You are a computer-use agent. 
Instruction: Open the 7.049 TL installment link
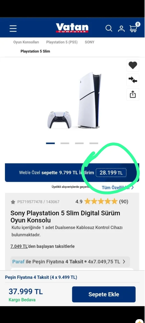(x=19, y=246)
